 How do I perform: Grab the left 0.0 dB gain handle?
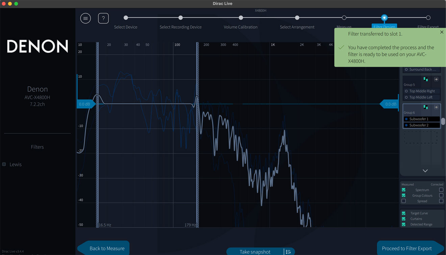click(85, 104)
